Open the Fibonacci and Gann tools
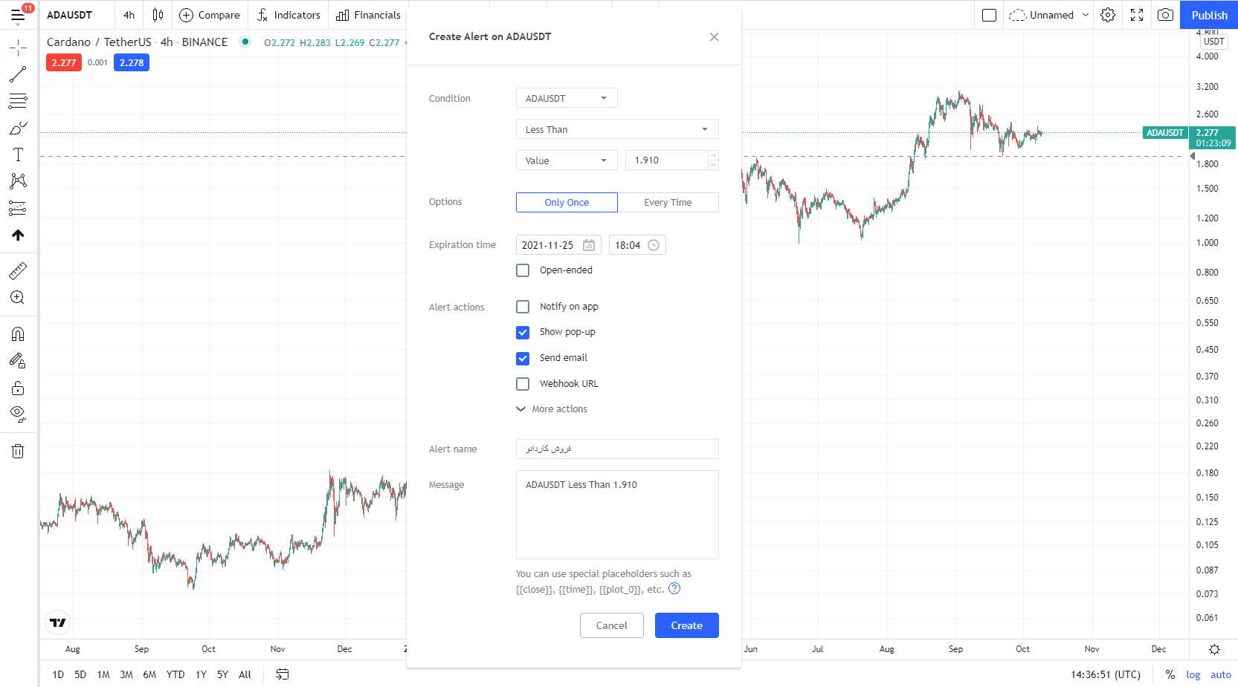This screenshot has height=687, width=1238. (x=18, y=101)
